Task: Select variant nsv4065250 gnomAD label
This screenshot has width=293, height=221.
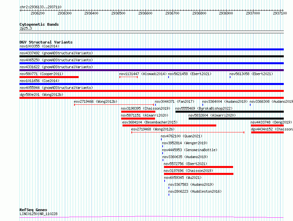Action: coord(56,60)
